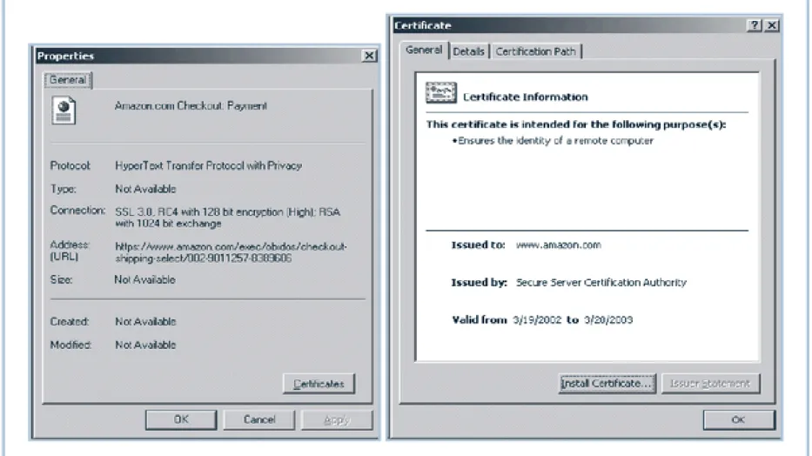Click the Modified value Not Available
Screen dimensions: 812x456
click(145, 345)
